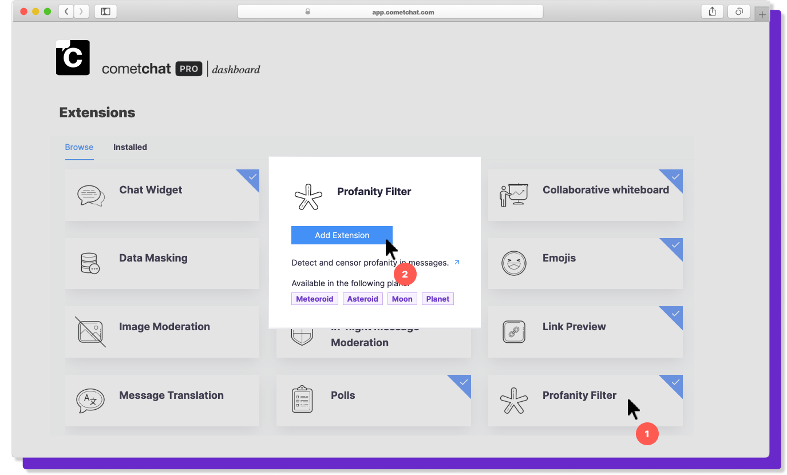Click the Collaborative whiteboard installed checkmark corner
Screen dimensions: 787x475
coord(674,177)
